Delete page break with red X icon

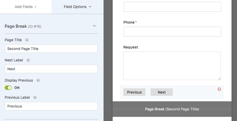[219, 89]
